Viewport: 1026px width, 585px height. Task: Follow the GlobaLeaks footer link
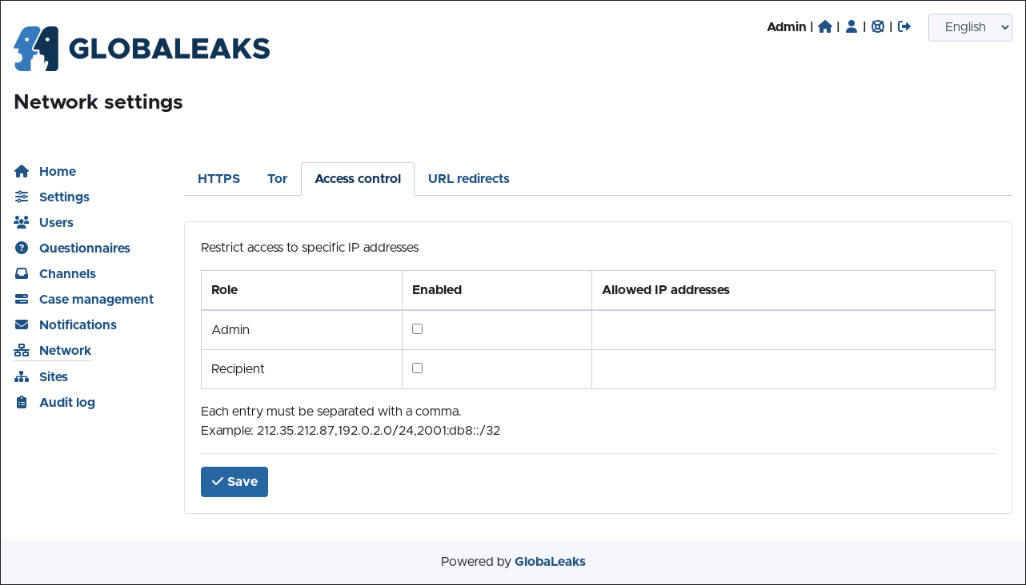pyautogui.click(x=550, y=562)
